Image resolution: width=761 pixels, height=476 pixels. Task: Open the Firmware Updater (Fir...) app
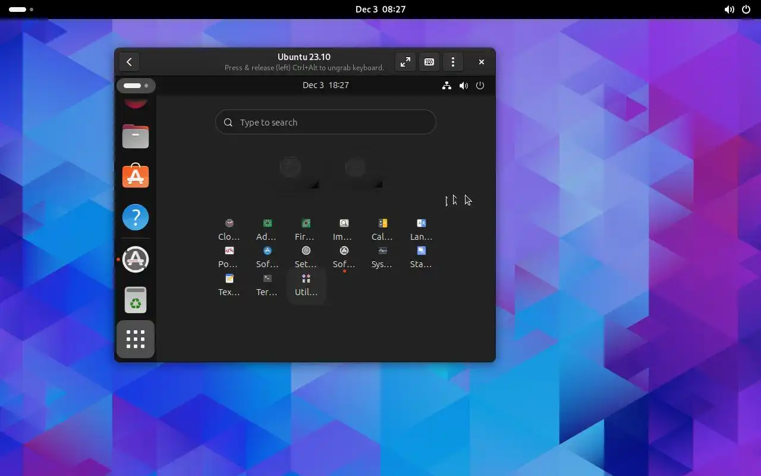[306, 229]
